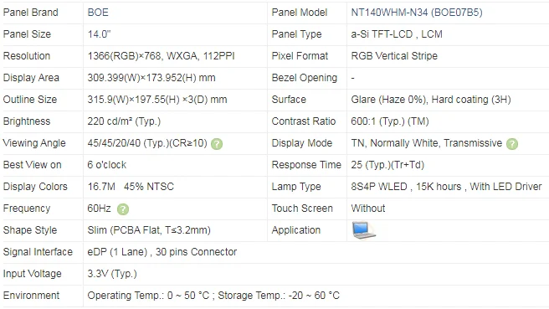
Task: Click the Touch Screen Without value
Action: 368,209
